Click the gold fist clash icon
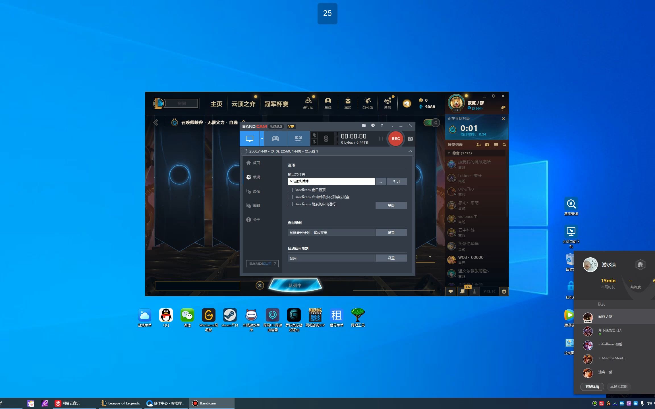This screenshot has height=409, width=655. point(407,103)
